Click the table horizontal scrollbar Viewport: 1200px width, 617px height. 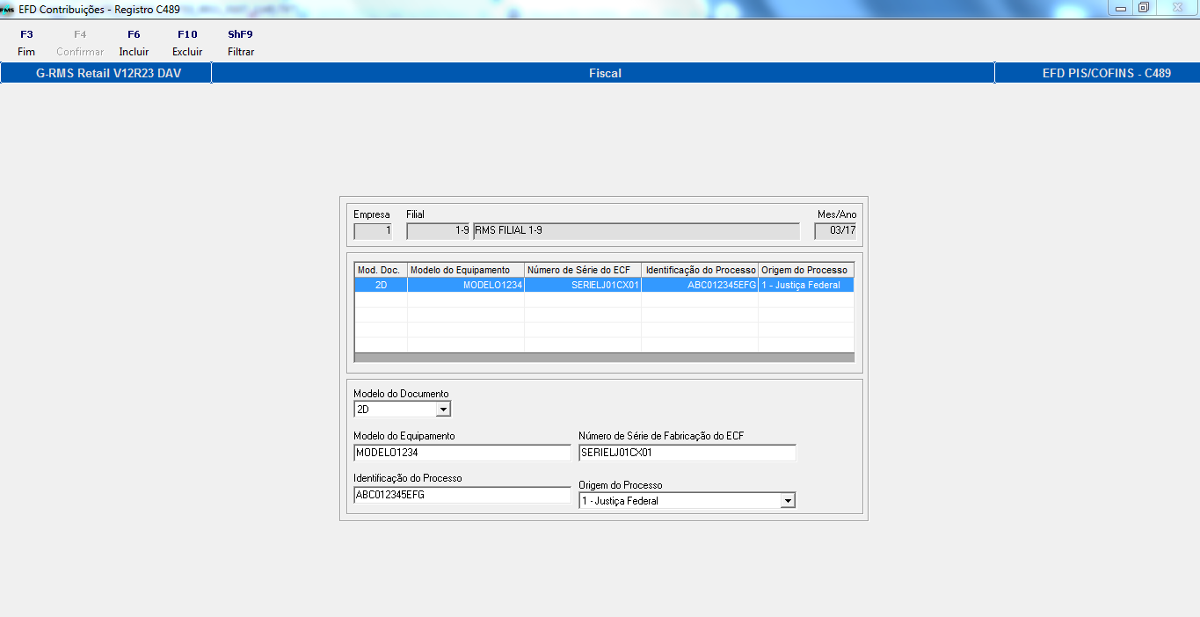point(604,358)
